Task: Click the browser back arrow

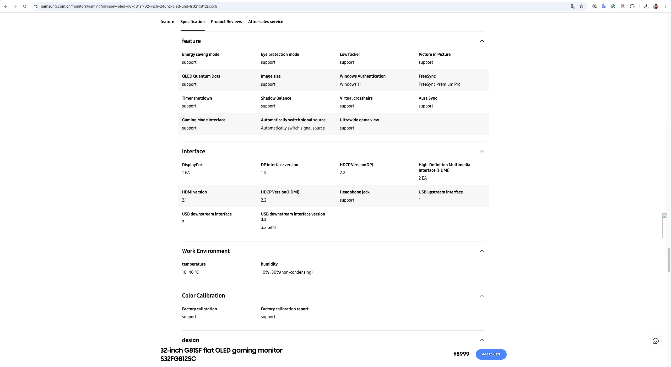Action: coord(6,6)
